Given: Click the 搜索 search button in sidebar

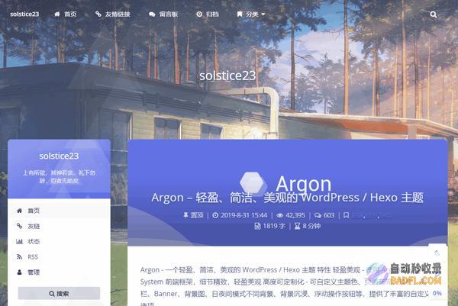Looking at the screenshot, I should pos(59,293).
